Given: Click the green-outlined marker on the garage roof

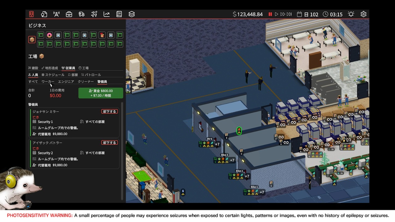Looking at the screenshot, I should [x=239, y=131].
